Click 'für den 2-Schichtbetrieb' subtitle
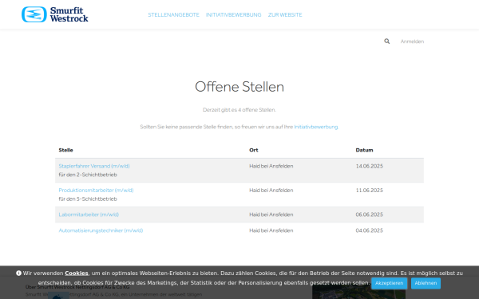479x299 pixels. point(88,175)
